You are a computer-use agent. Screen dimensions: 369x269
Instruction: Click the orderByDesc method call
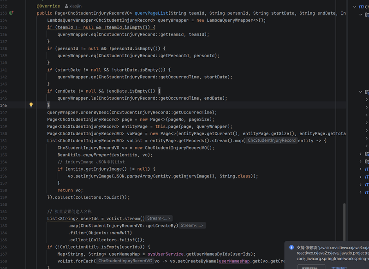95,112
